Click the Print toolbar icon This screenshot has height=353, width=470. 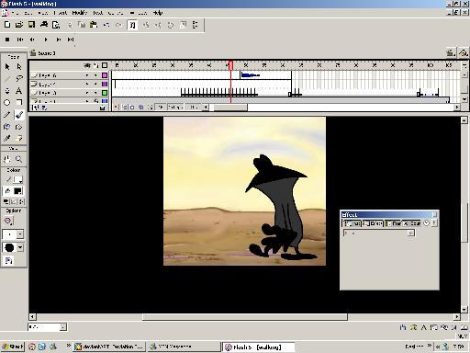[44, 25]
